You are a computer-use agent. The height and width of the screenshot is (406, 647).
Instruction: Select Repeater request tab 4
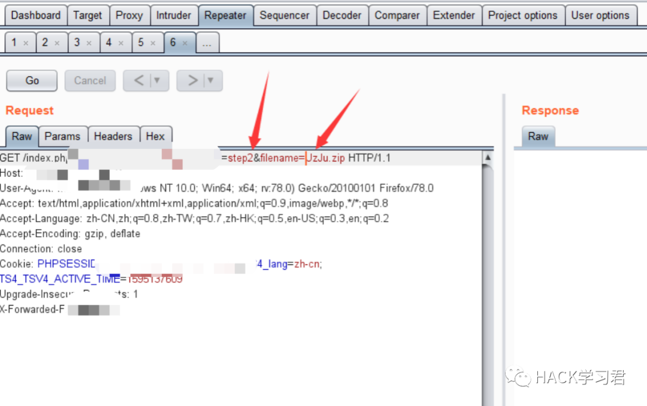pos(108,42)
